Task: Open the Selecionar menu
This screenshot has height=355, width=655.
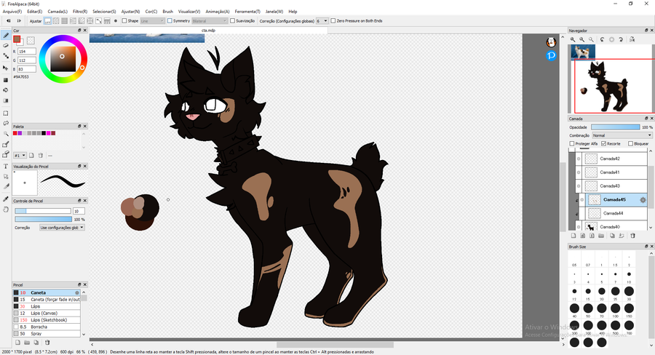Action: point(104,12)
